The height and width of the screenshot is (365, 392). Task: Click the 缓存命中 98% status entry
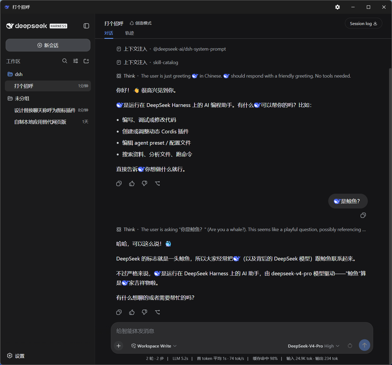265,359
